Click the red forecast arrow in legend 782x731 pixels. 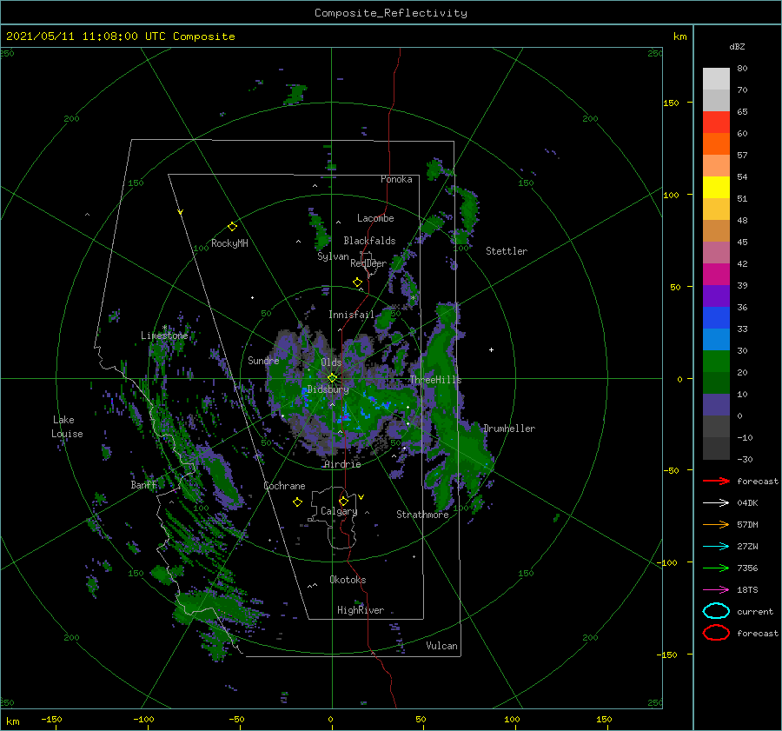pyautogui.click(x=716, y=481)
